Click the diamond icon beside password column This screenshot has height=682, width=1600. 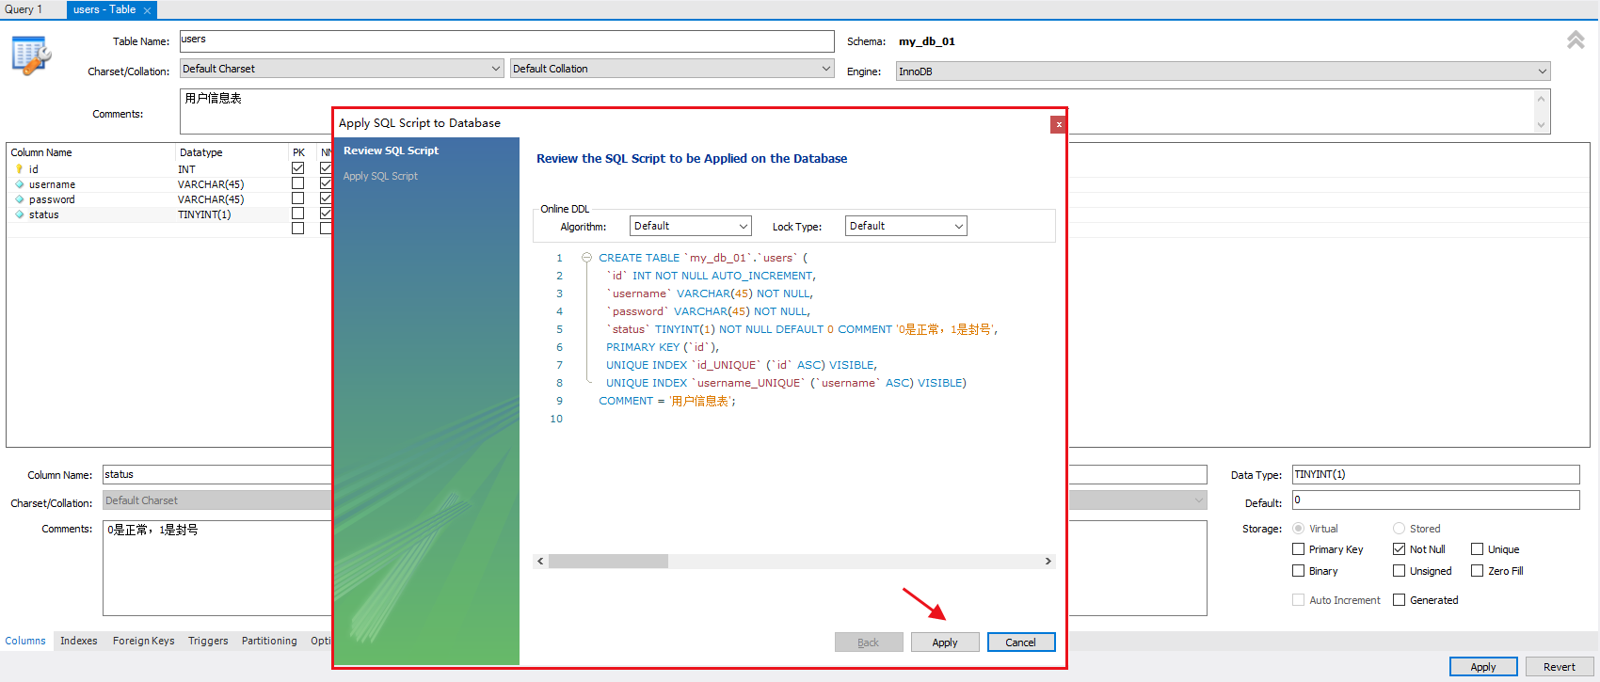tap(19, 199)
